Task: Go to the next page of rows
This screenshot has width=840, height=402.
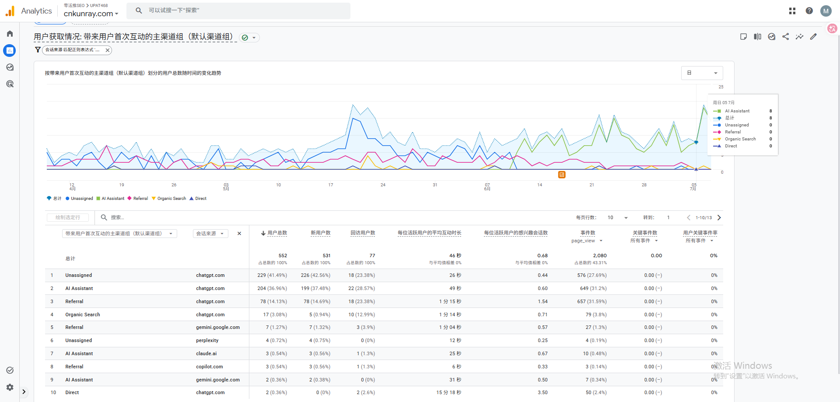Action: coord(719,217)
